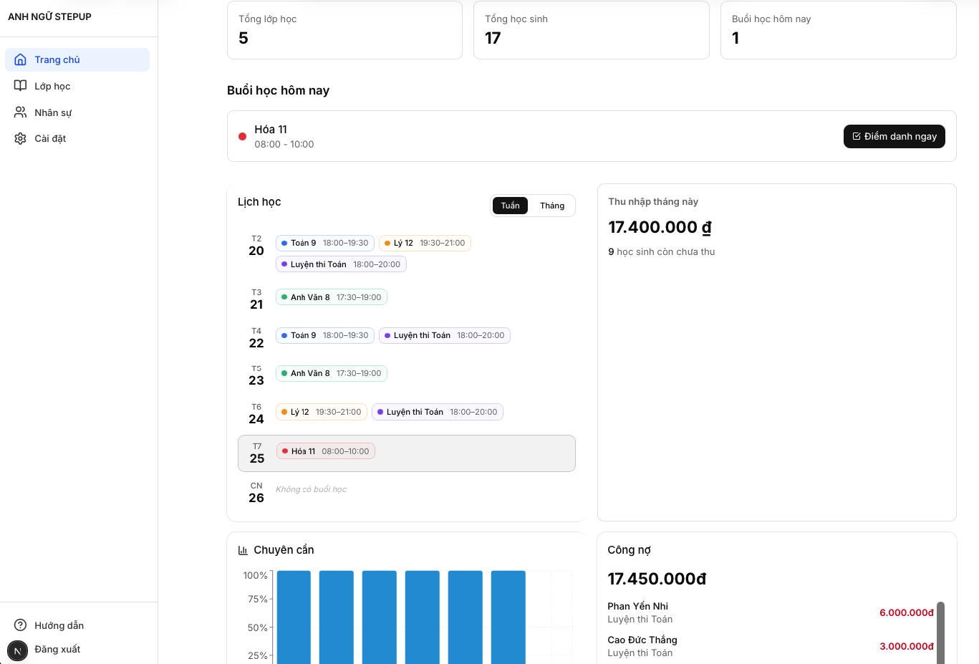Viewport: 979px width, 664px height.
Task: Click the help circle icon beside Hướng dẫn
Action: pos(21,625)
